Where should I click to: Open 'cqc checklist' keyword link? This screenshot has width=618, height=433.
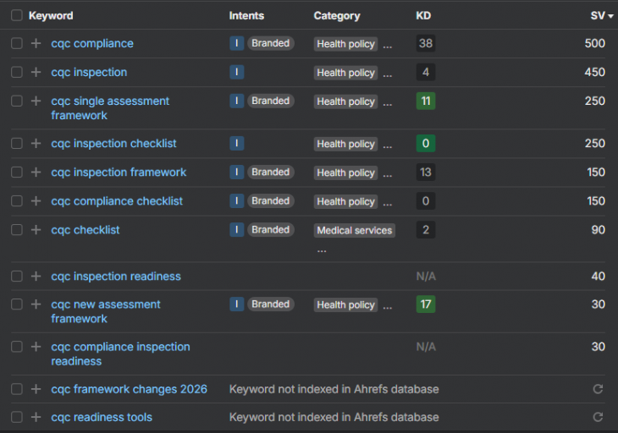pyautogui.click(x=86, y=229)
